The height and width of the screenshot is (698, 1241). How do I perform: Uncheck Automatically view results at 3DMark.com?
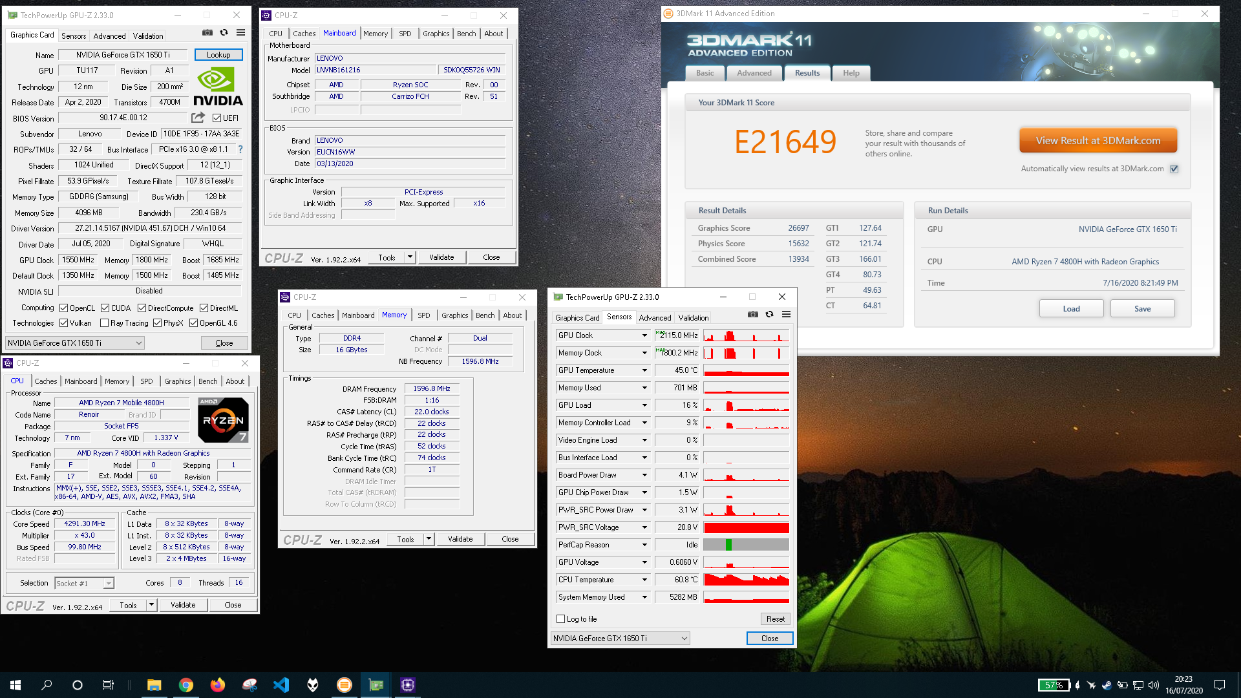tap(1174, 169)
